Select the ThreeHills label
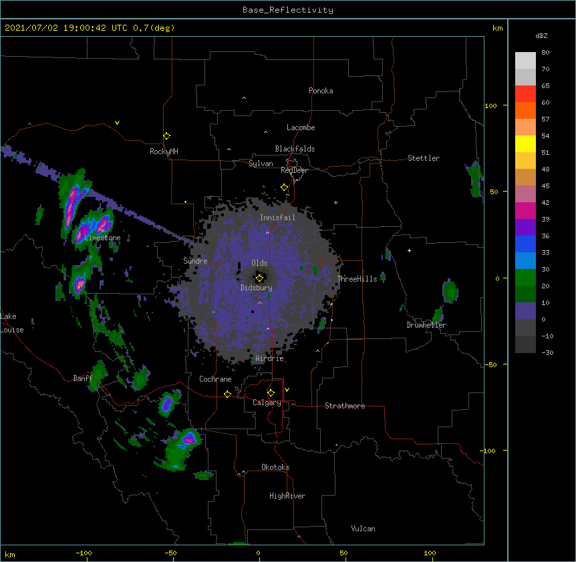The image size is (576, 562). click(x=357, y=279)
